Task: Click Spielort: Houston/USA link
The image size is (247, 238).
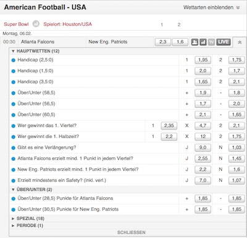Action: point(67,24)
